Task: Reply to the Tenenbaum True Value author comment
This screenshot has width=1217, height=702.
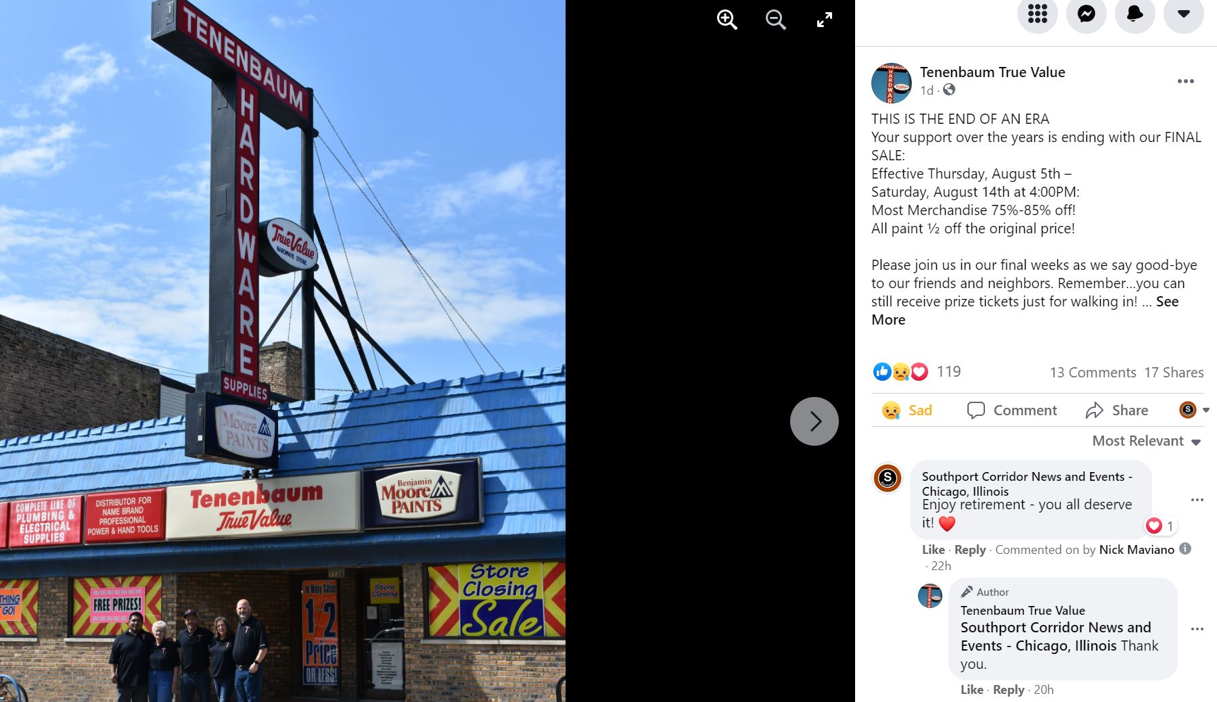Action: click(1009, 690)
